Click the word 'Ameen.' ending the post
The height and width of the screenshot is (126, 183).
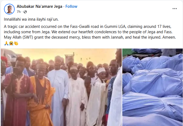pos(169,37)
